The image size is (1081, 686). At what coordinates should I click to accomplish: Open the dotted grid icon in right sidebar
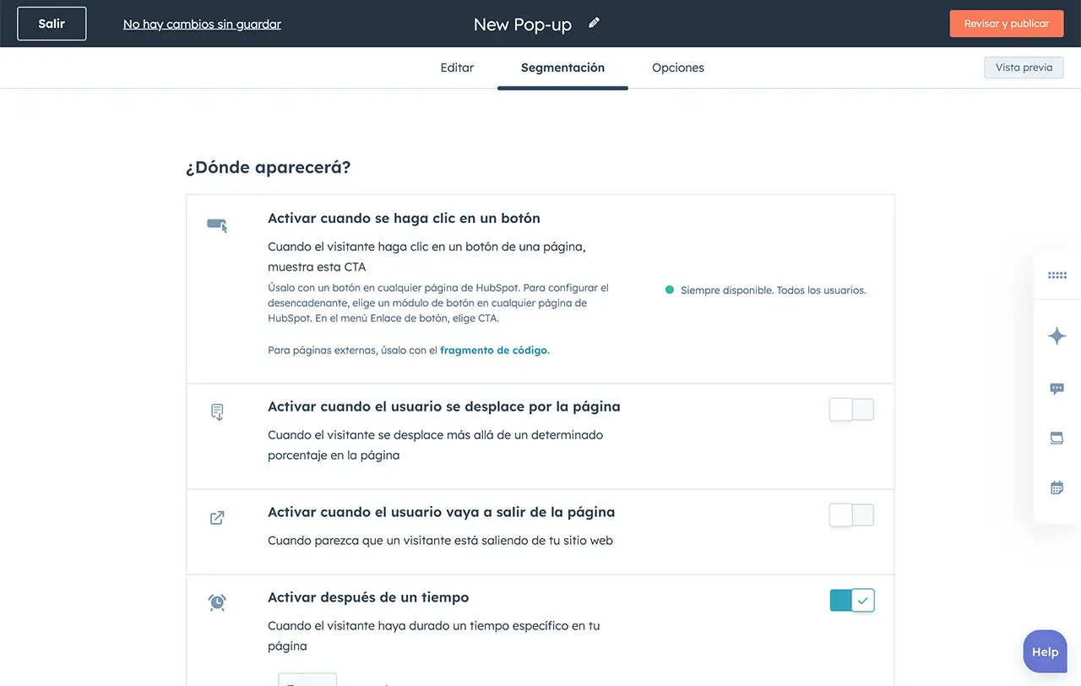pos(1057,275)
